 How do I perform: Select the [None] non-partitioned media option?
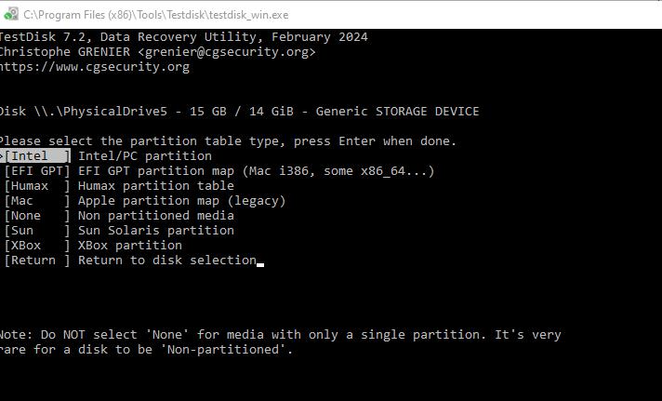click(37, 216)
